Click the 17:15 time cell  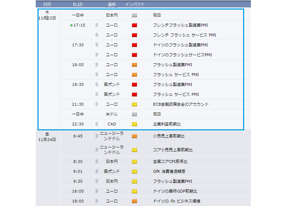(79, 25)
